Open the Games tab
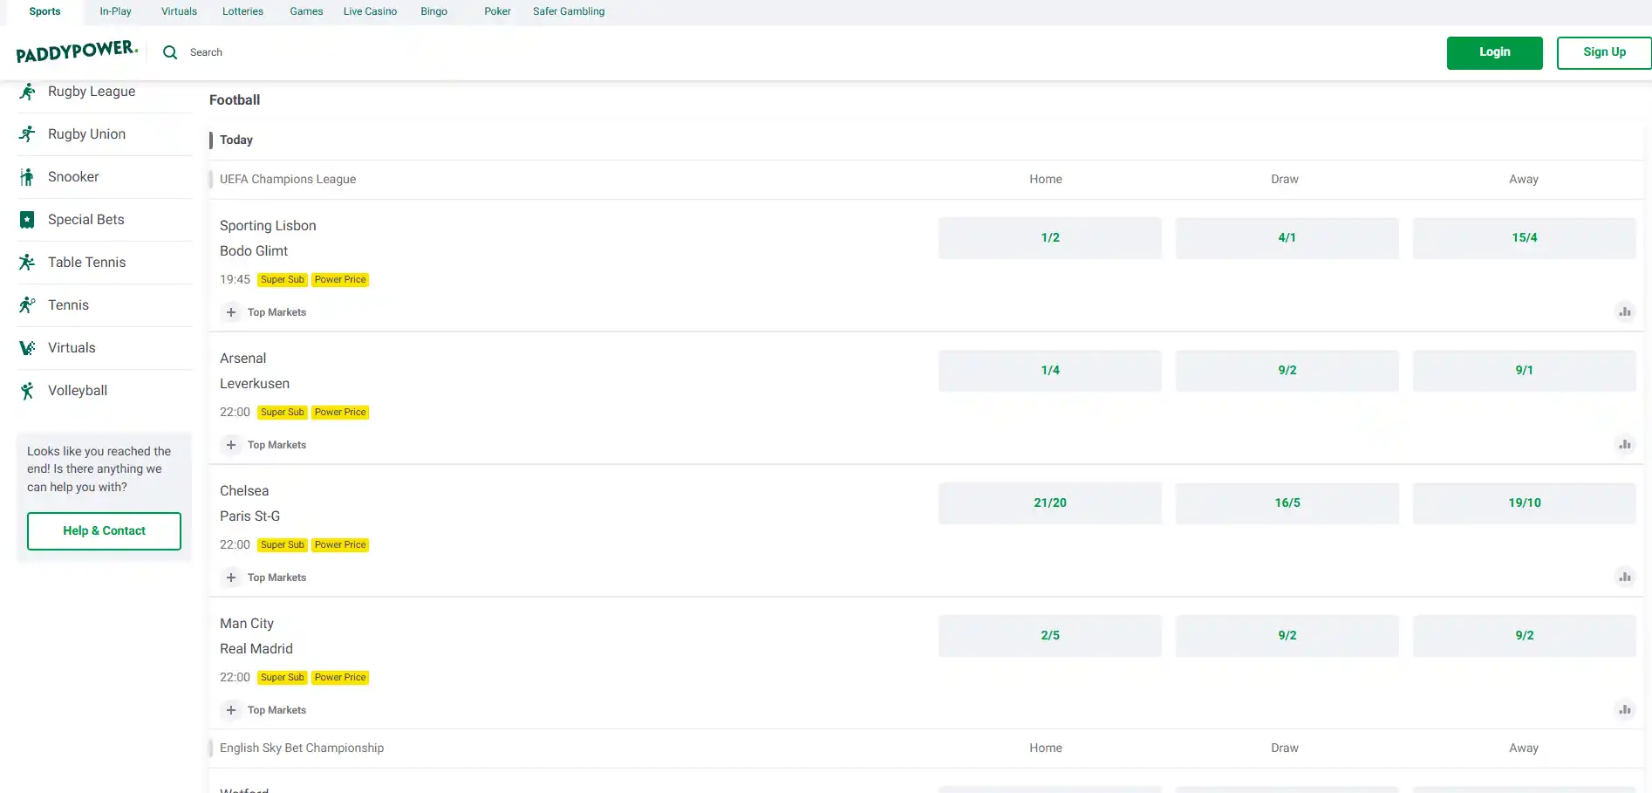The image size is (1652, 793). tap(306, 11)
